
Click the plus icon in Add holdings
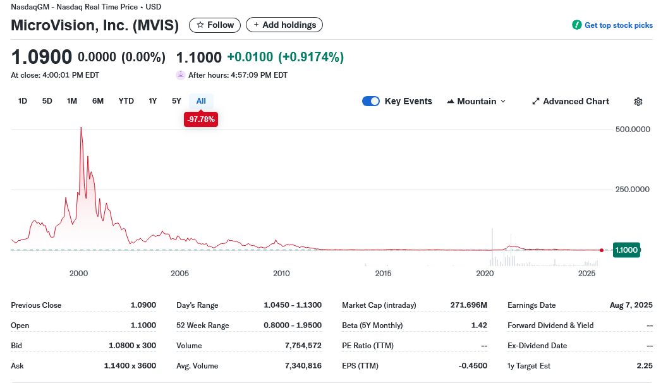(x=256, y=25)
